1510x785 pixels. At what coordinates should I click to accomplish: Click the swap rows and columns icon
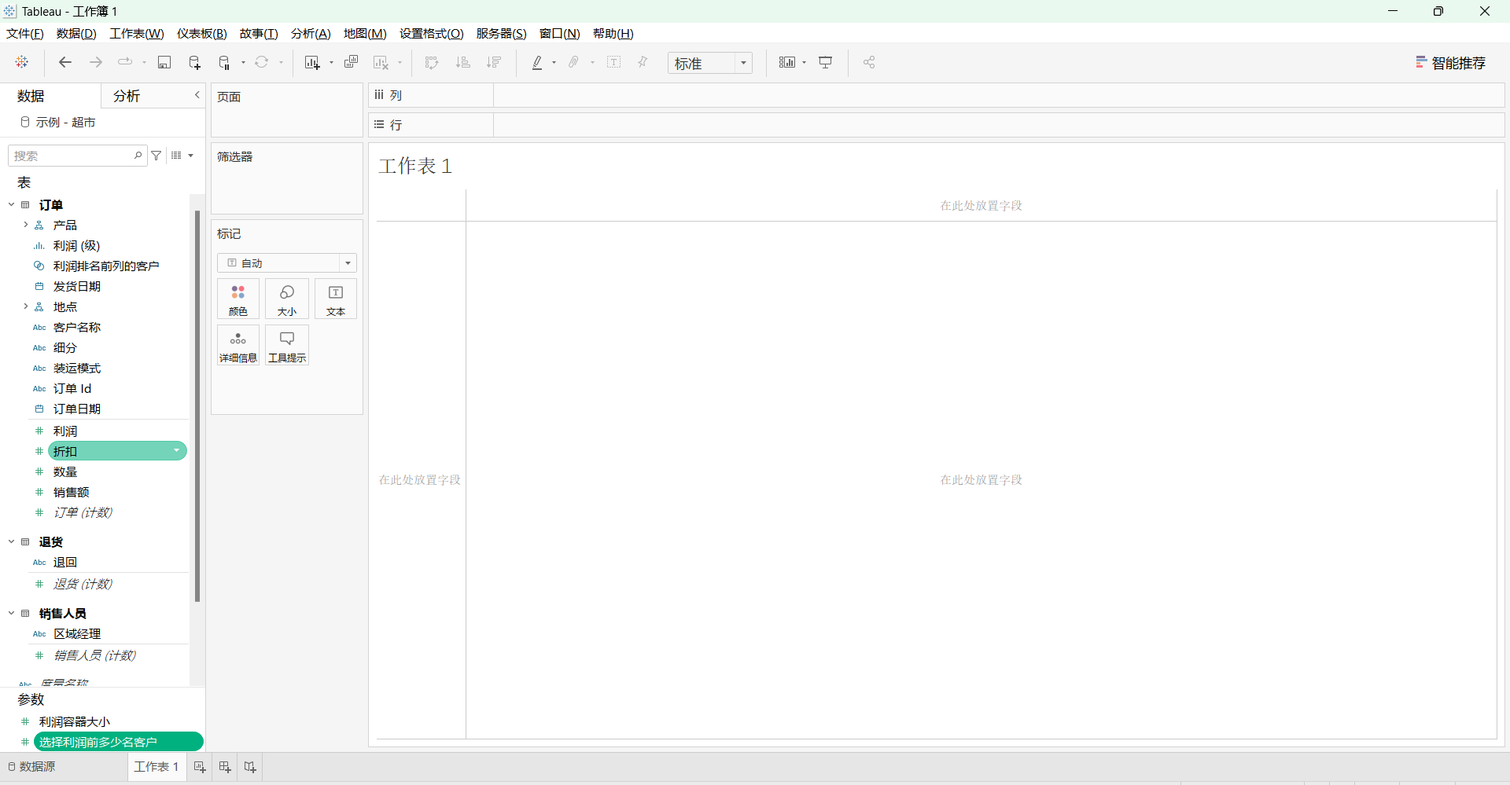[432, 62]
